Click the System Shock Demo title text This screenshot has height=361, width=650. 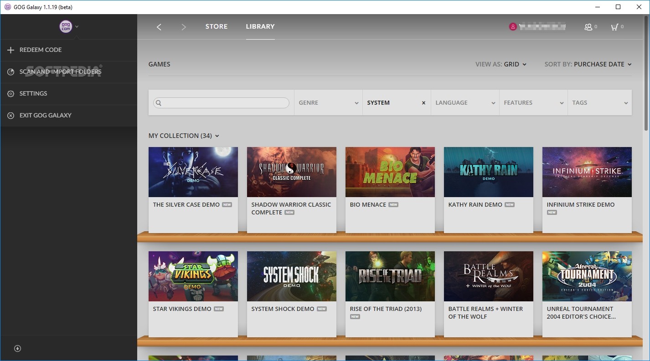pyautogui.click(x=283, y=309)
